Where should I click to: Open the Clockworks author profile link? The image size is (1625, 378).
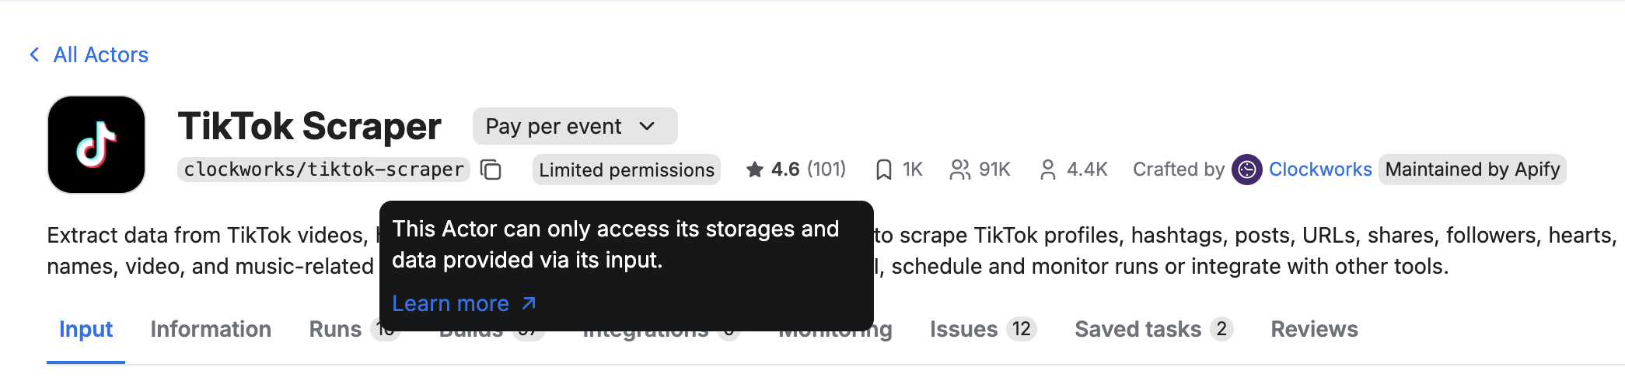click(x=1319, y=170)
